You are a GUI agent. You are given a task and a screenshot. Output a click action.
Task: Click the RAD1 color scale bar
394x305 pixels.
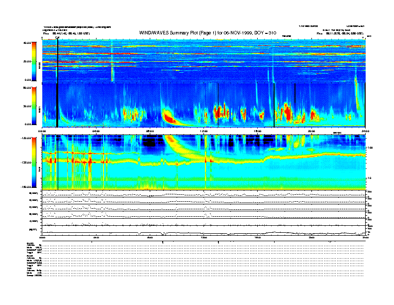[34, 106]
